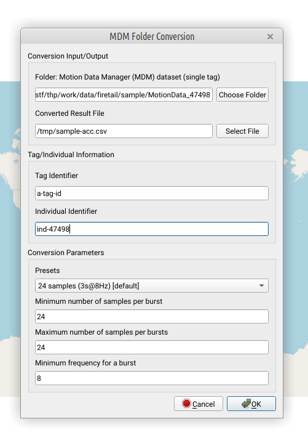Click the red stop icon on Cancel
Screen dimensions: 308x448
pos(187,404)
